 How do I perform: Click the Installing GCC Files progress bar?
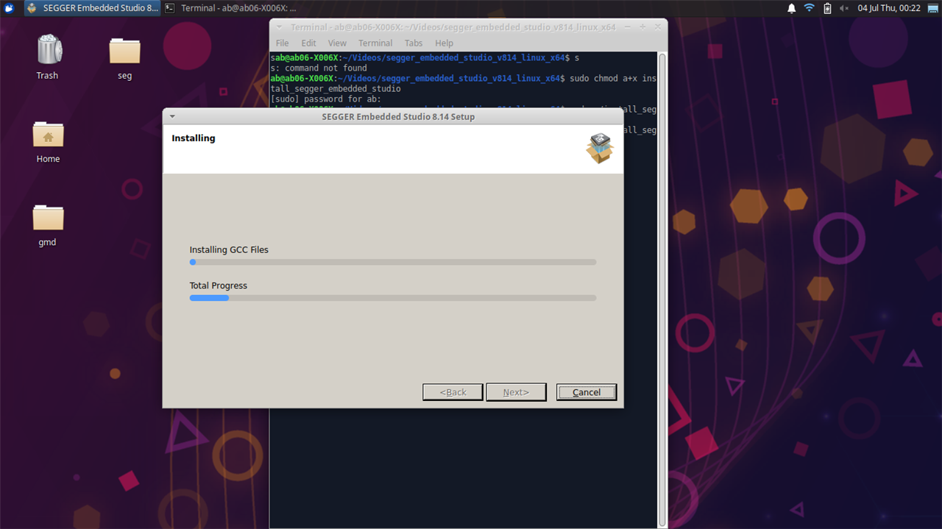tap(393, 262)
